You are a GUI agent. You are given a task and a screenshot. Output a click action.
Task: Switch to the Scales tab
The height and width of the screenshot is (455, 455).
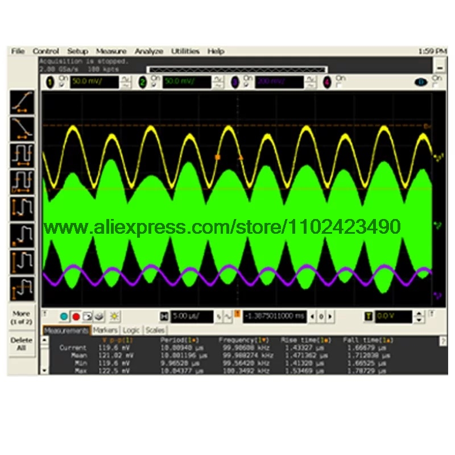coord(155,330)
